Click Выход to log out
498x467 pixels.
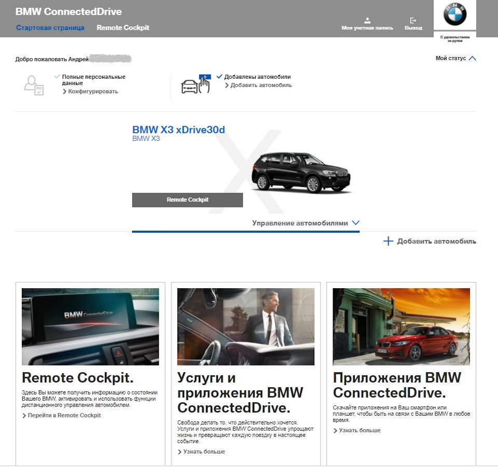[413, 28]
